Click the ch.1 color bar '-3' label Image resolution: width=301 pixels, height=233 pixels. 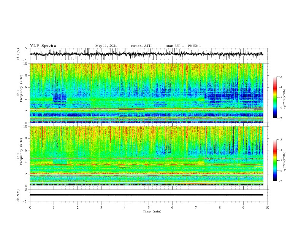[x=280, y=77]
